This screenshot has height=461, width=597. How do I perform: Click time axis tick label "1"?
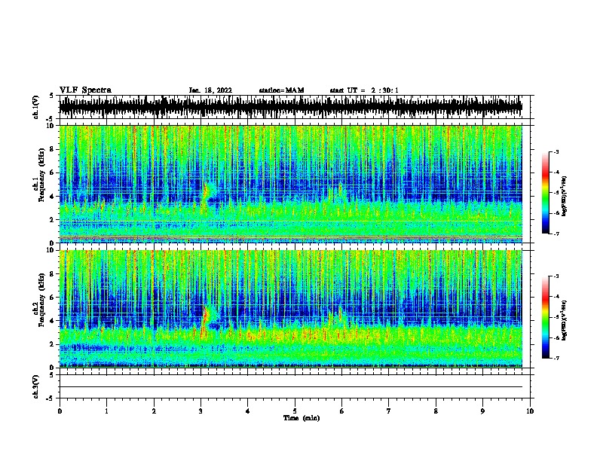106,411
